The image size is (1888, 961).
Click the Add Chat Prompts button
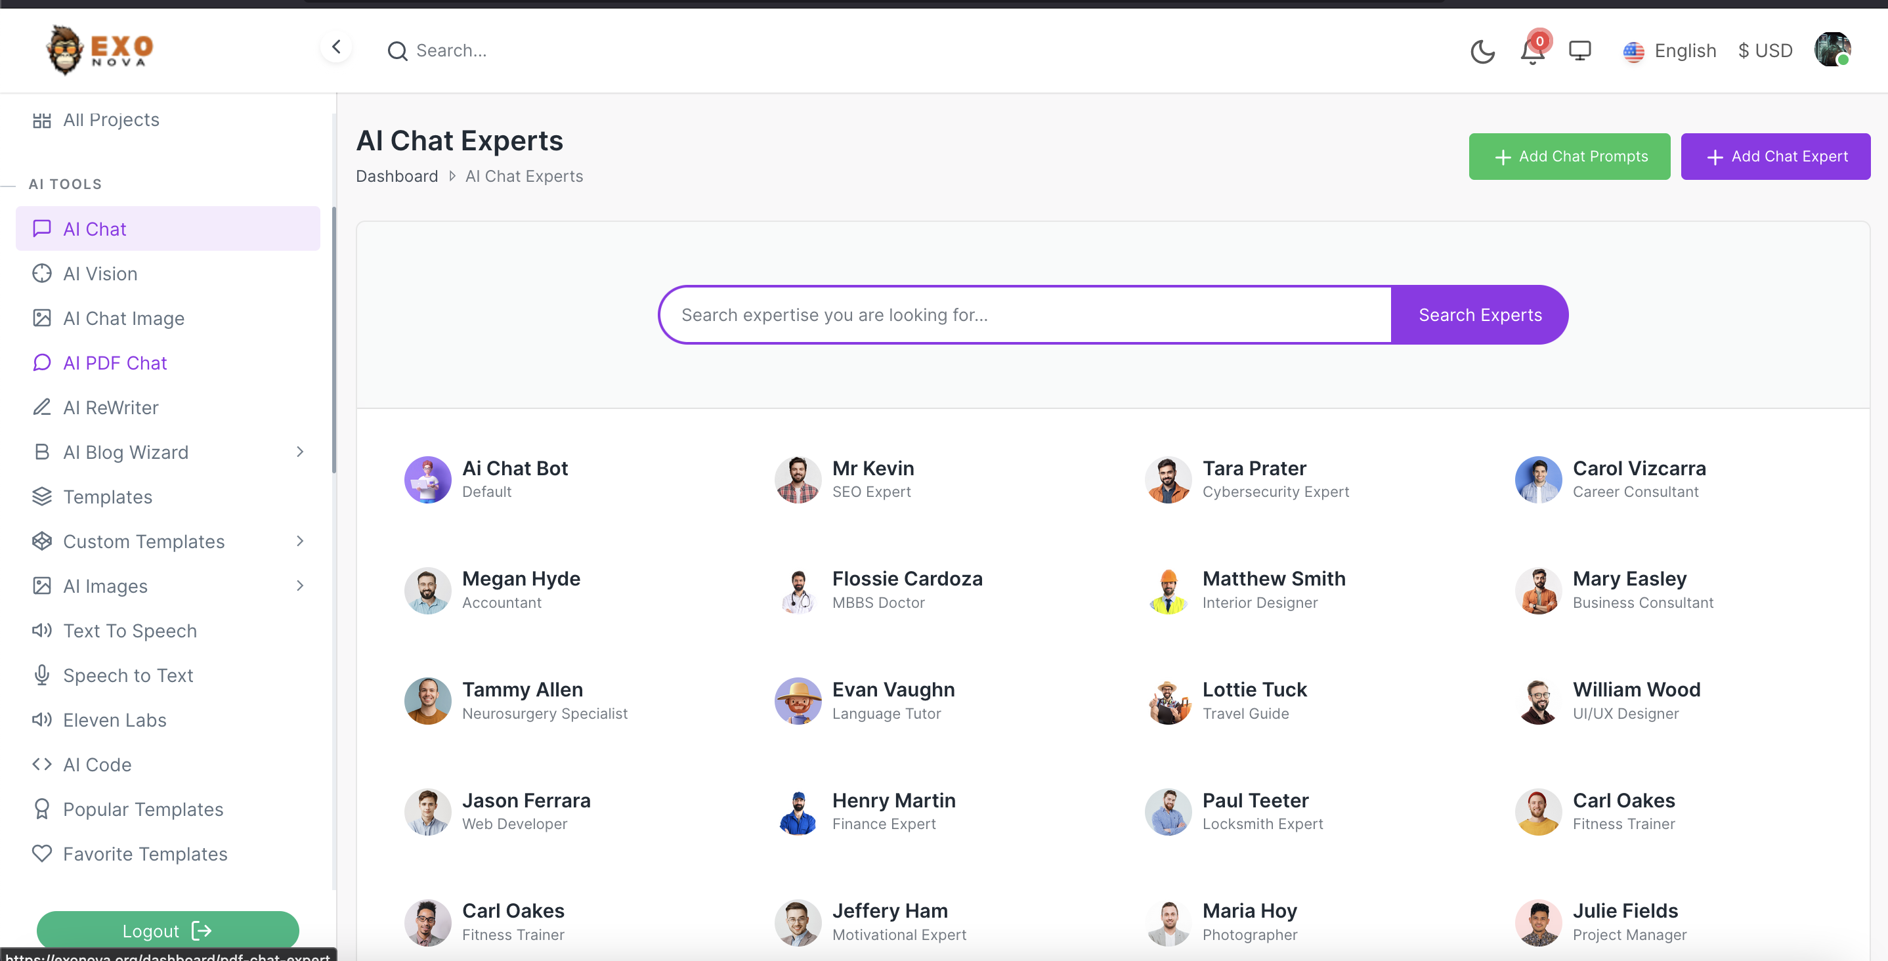pyautogui.click(x=1568, y=156)
